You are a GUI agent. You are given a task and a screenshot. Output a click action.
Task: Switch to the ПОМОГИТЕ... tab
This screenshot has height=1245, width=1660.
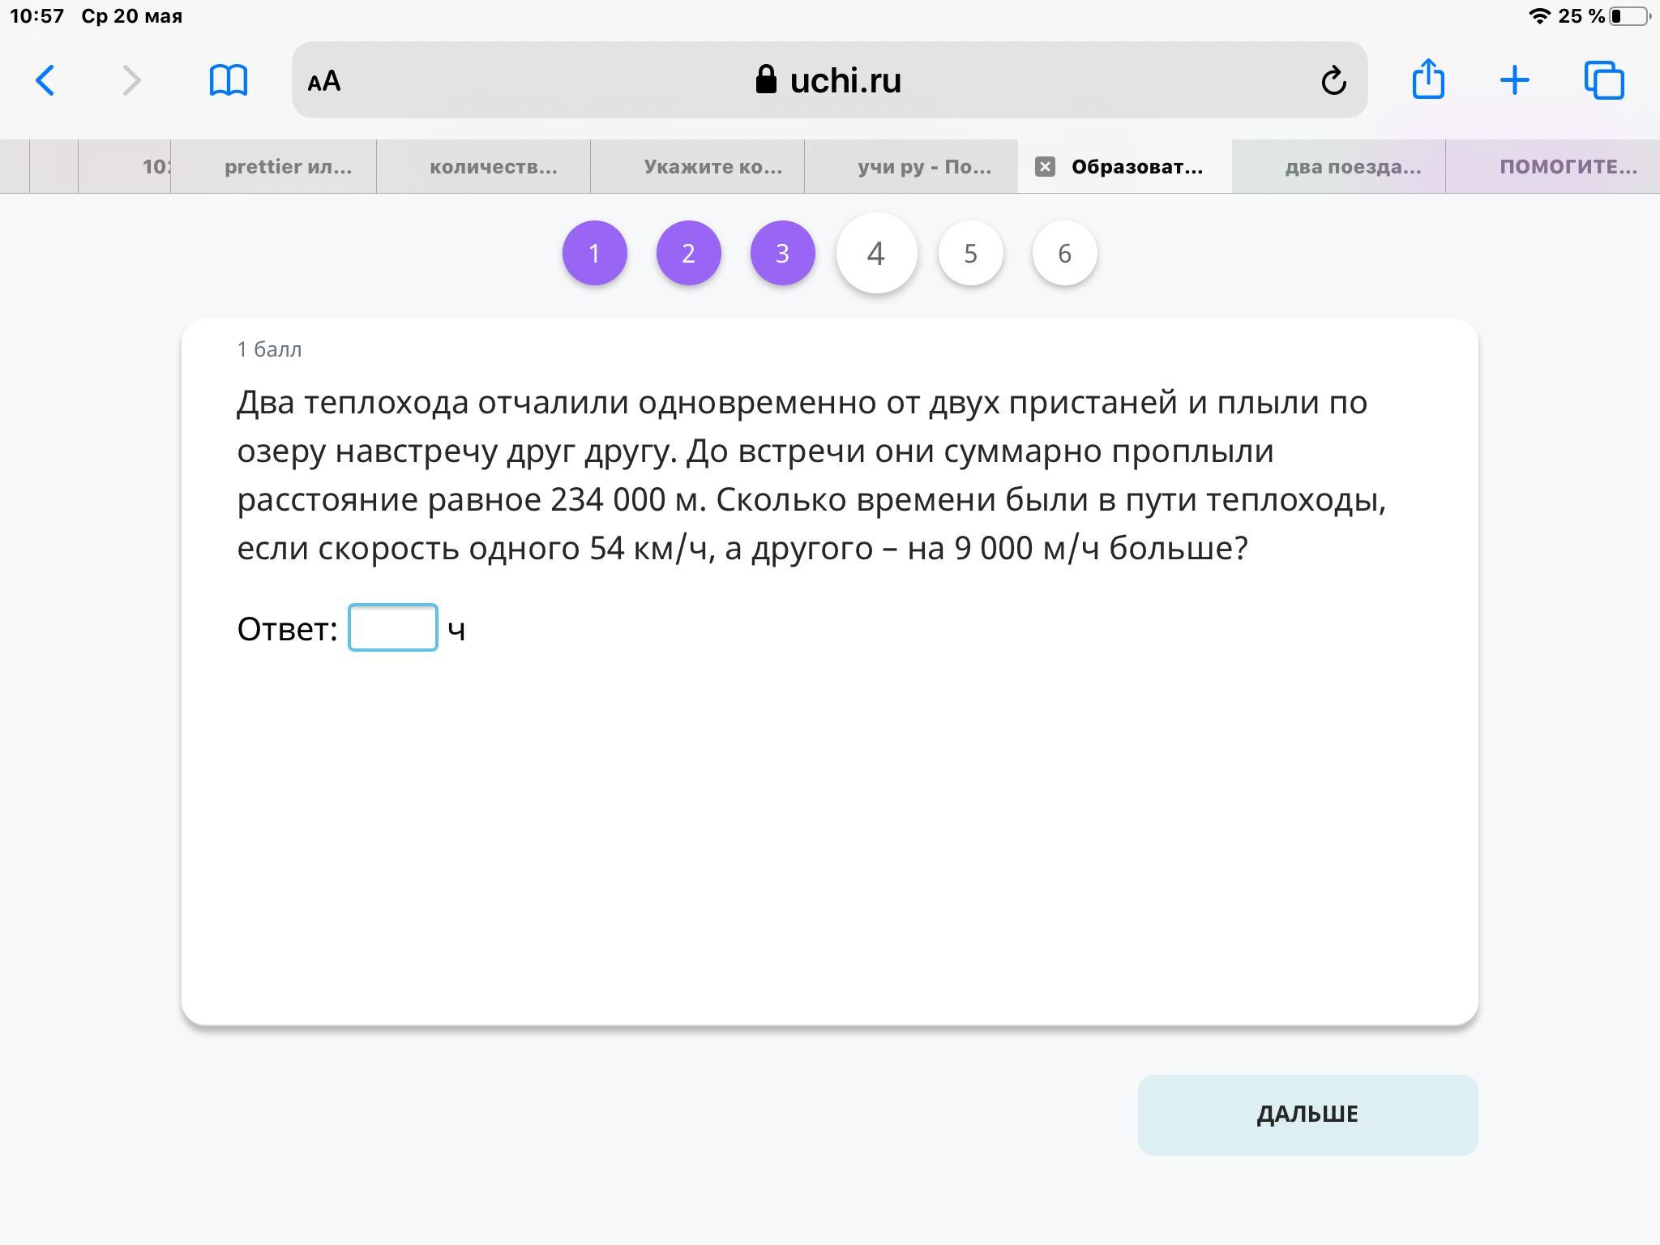tap(1568, 167)
